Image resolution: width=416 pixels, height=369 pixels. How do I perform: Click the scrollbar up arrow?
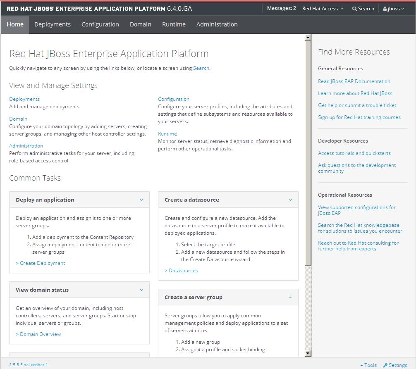coord(308,37)
